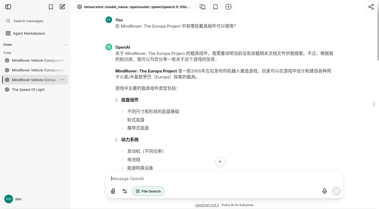The image size is (379, 209).
Task: Click the bookmark icon in top toolbar
Action: (215, 7)
